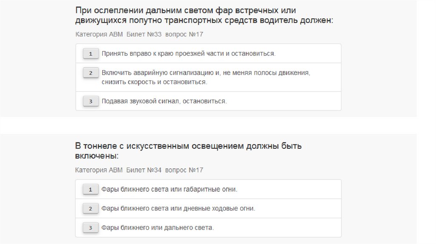This screenshot has width=436, height=244.
Task: Pick the answer text 'Фары ближнего или дальнего света'
Action: click(158, 228)
